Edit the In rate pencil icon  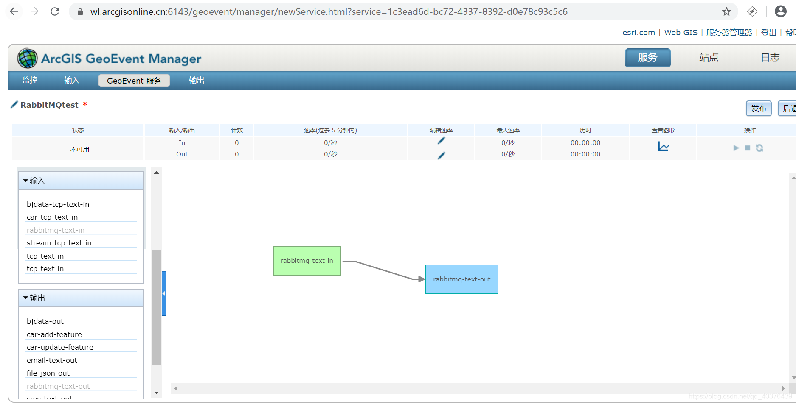point(441,141)
